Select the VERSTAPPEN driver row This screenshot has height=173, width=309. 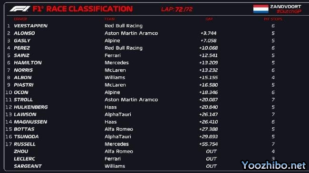point(155,26)
